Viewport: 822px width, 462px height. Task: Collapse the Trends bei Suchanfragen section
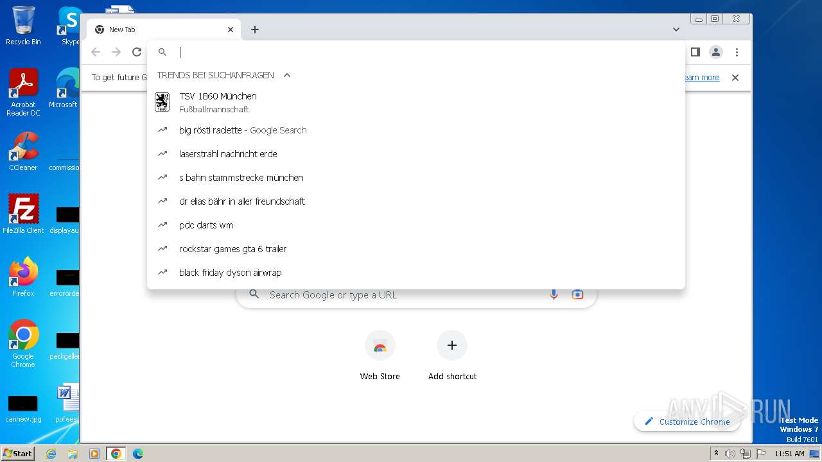click(x=287, y=75)
